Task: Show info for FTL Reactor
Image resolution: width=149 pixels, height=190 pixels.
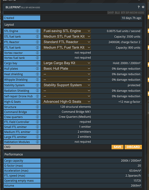Action: 37,42
